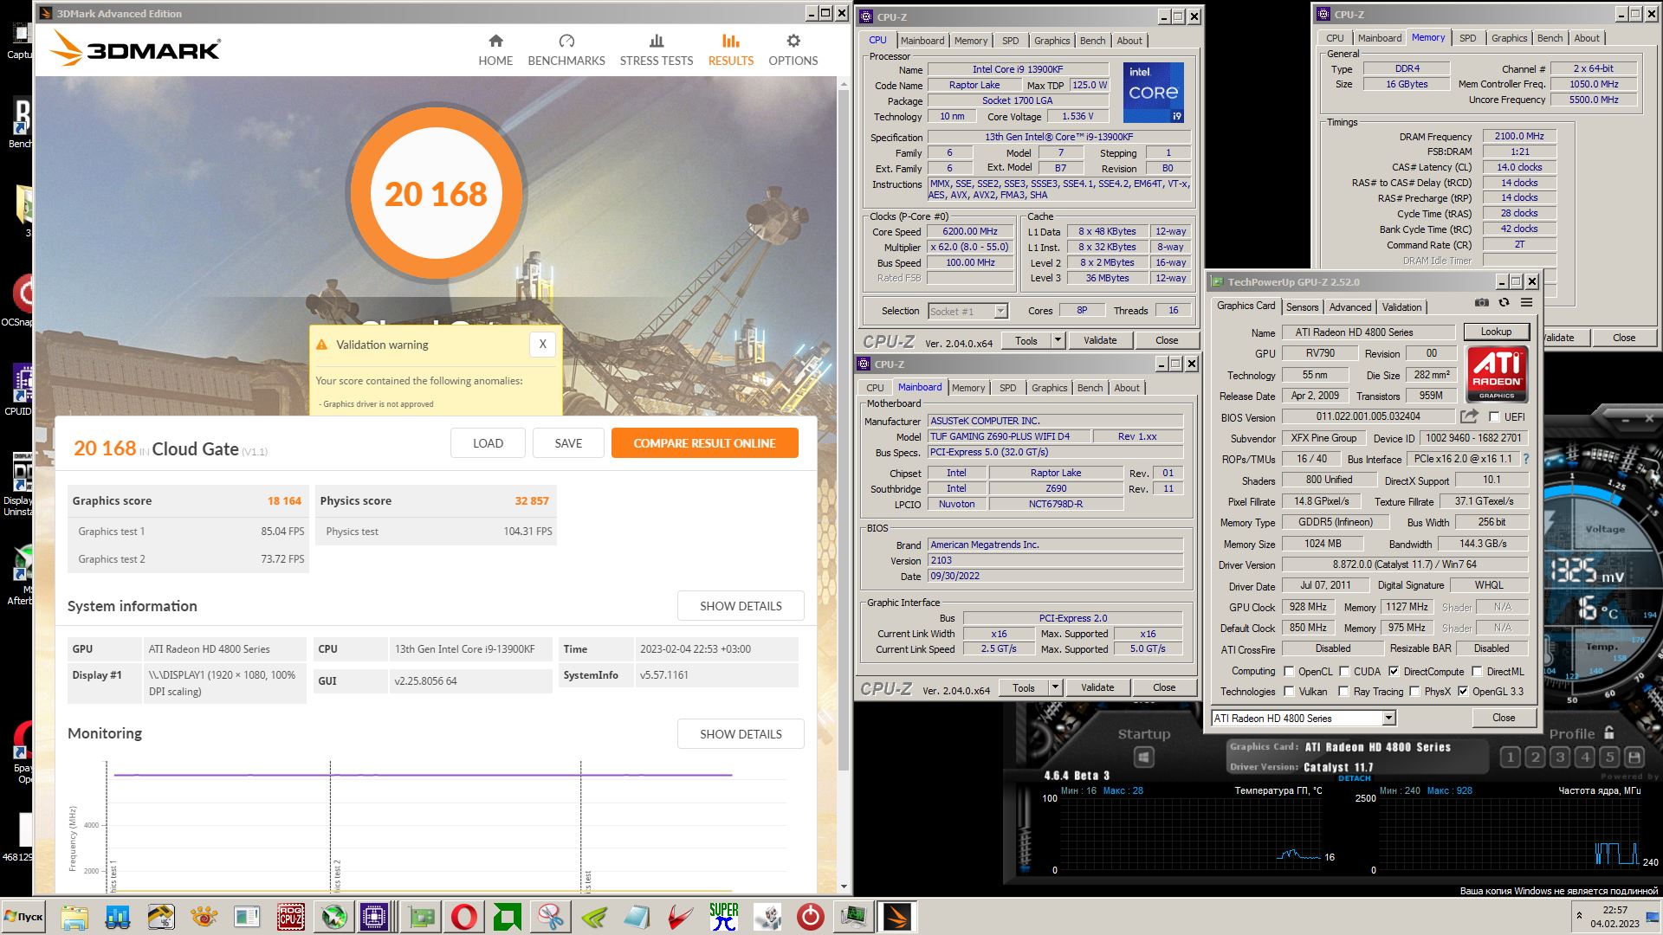1663x935 pixels.
Task: Open the Nvidia icon in the taskbar
Action: [x=594, y=917]
